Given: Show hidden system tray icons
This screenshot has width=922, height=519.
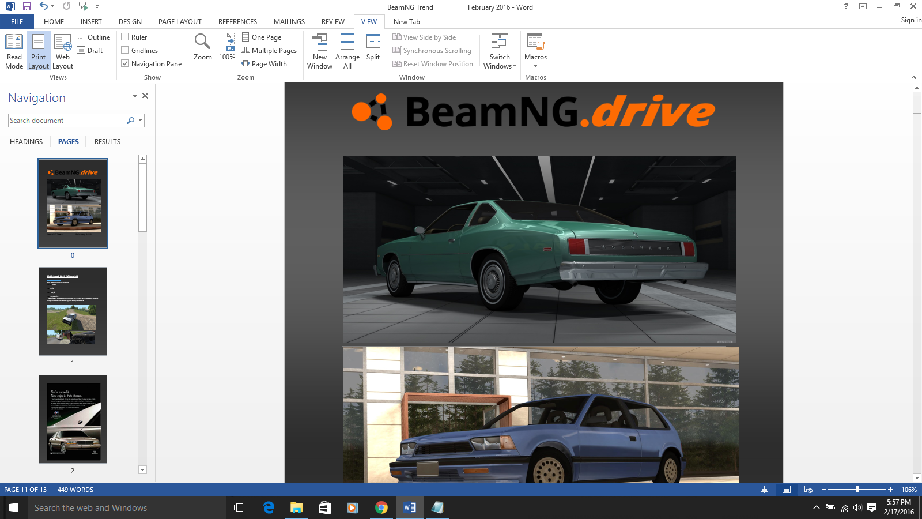Looking at the screenshot, I should 816,508.
